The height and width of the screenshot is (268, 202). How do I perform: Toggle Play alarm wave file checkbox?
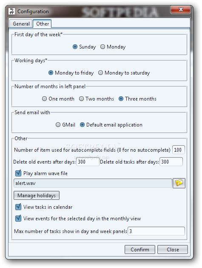point(18,173)
